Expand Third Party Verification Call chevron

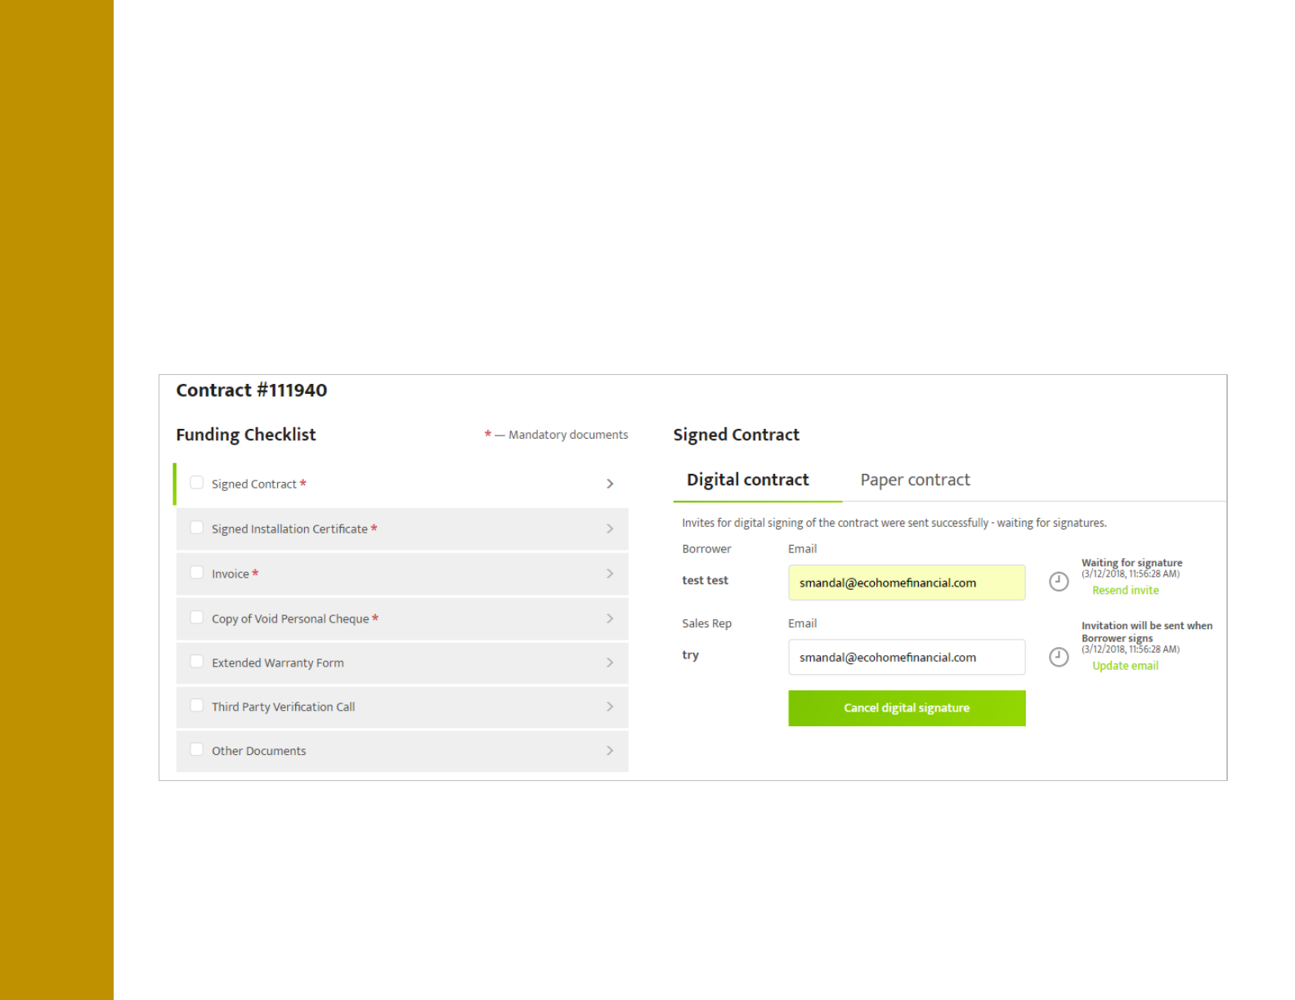coord(610,707)
